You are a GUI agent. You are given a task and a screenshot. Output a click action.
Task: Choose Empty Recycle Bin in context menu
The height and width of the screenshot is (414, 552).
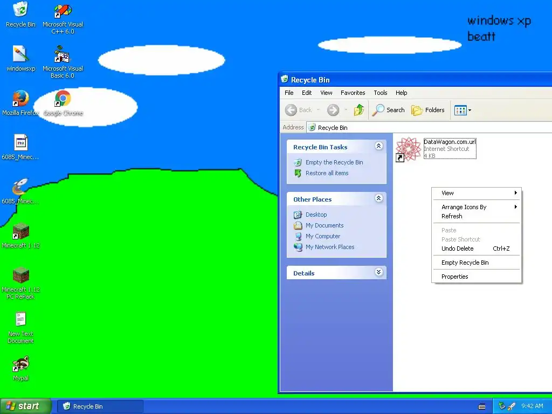(477, 263)
